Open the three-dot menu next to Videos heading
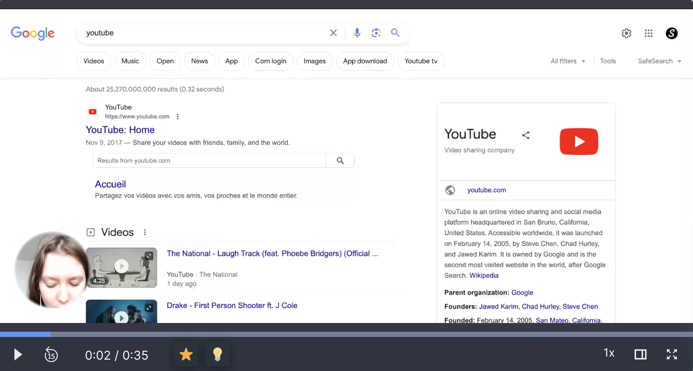 [145, 232]
